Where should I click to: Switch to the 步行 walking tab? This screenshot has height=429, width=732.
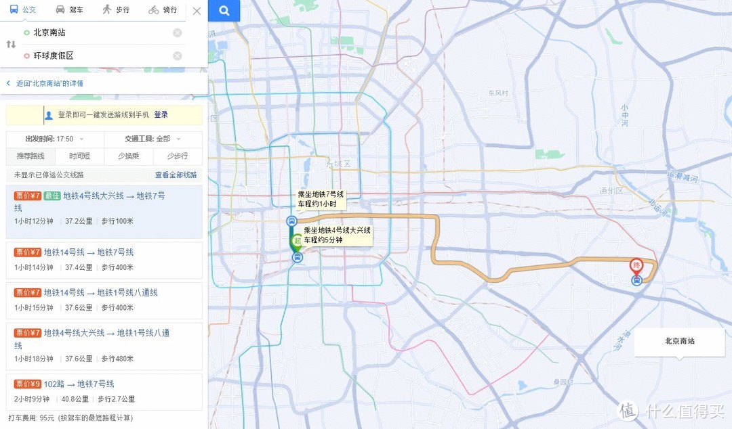(116, 10)
